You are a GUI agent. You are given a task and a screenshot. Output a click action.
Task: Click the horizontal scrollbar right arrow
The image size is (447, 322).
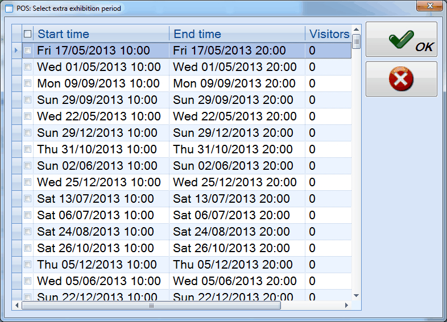pos(346,306)
